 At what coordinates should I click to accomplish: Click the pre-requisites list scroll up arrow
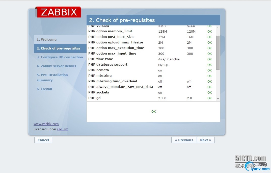pyautogui.click(x=218, y=28)
